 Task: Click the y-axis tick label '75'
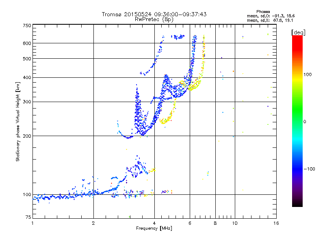pos(28,217)
